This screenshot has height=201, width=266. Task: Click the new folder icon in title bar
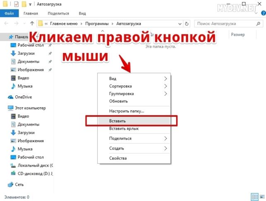[24, 4]
